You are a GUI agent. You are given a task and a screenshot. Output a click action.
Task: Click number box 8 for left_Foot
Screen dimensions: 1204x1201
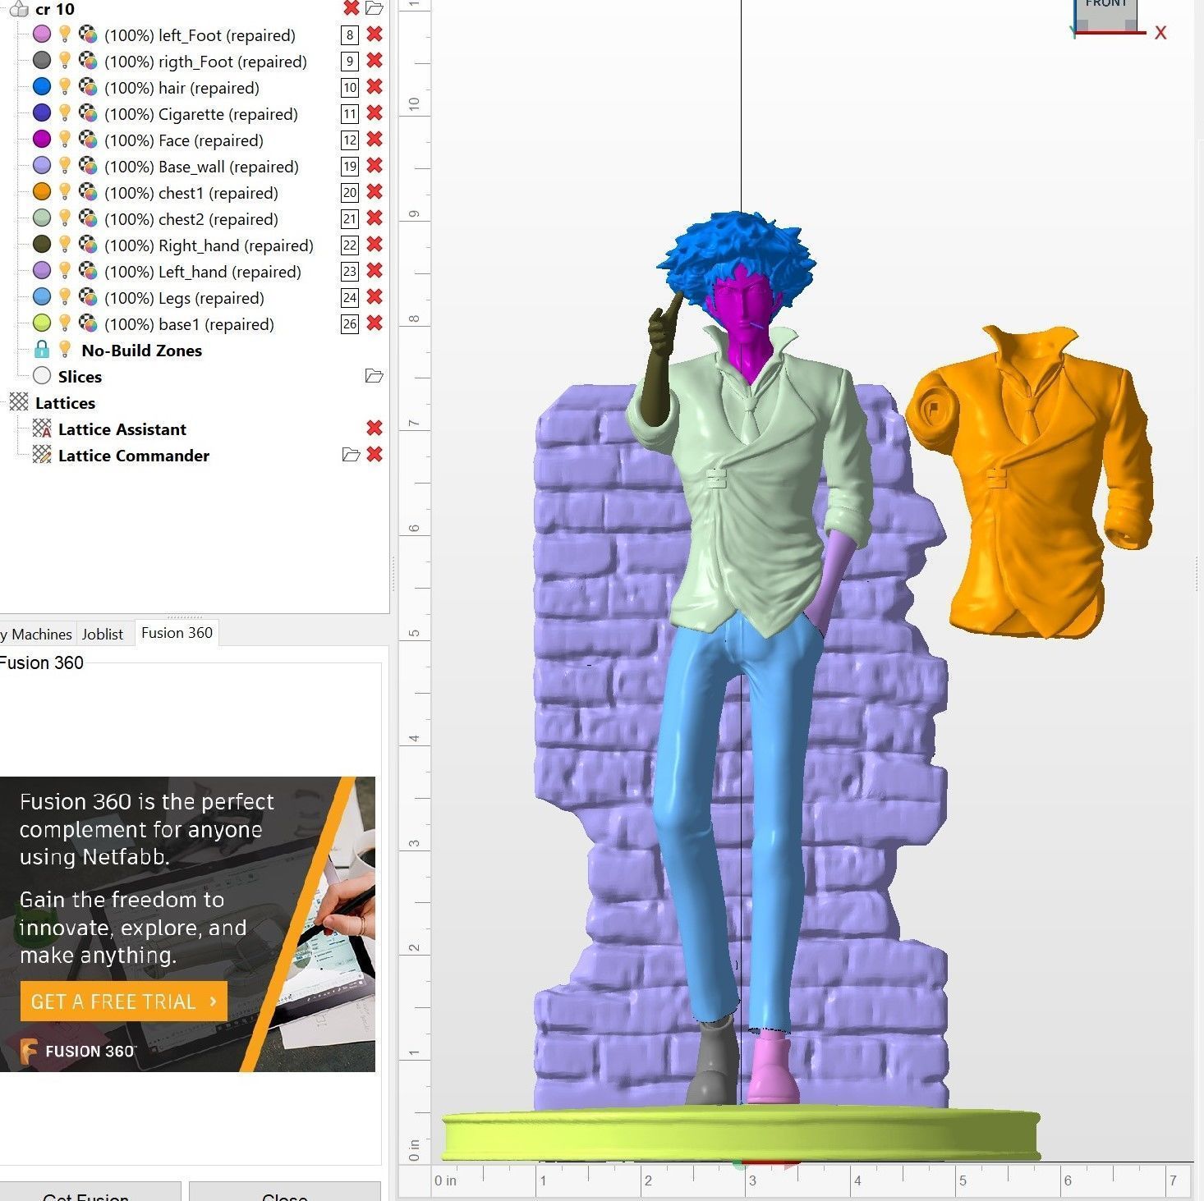click(350, 34)
